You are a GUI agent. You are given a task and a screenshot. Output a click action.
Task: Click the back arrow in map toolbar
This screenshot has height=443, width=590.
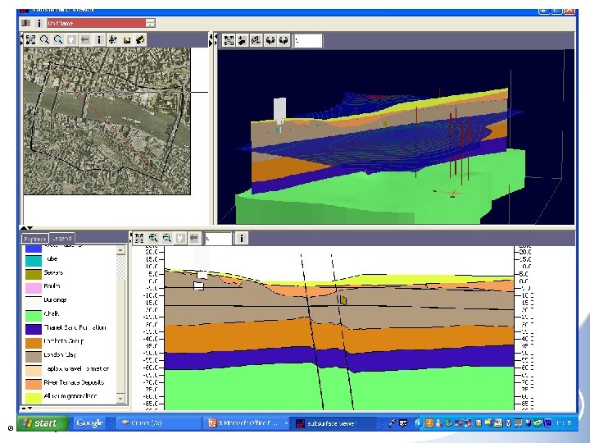(85, 39)
